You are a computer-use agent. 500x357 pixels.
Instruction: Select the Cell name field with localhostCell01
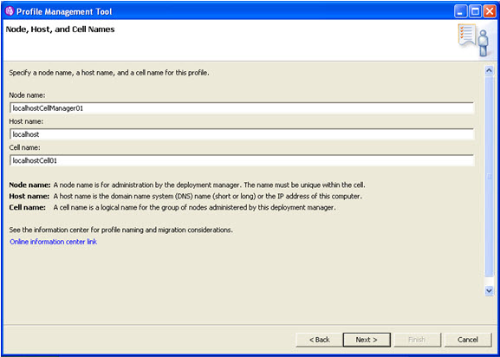pos(242,160)
